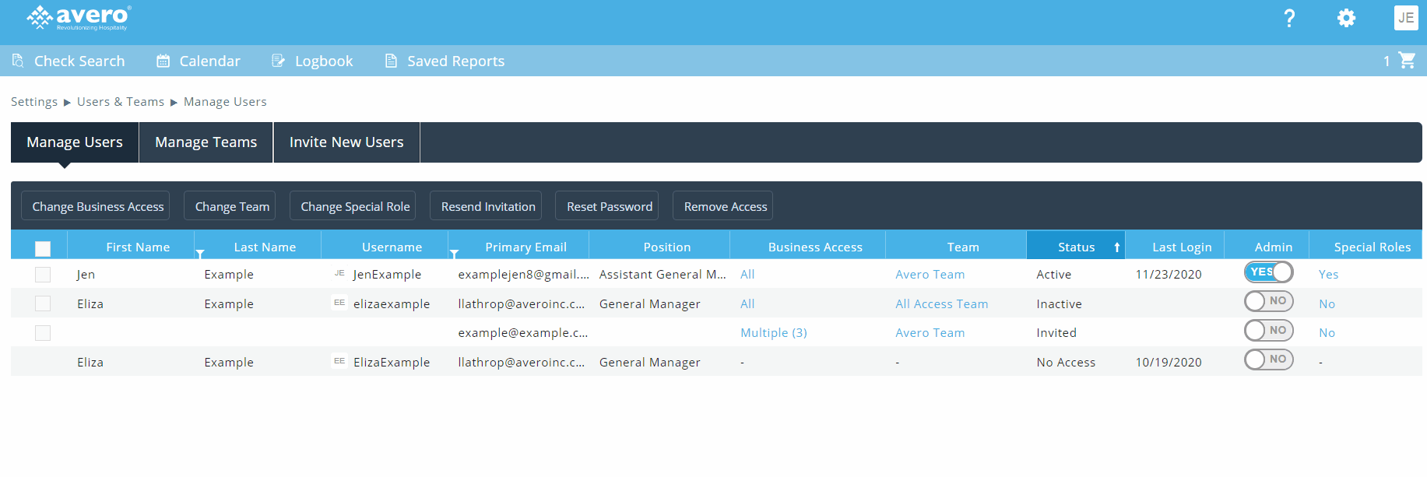Image resolution: width=1427 pixels, height=477 pixels.
Task: Open the JE user profile avatar
Action: [1405, 18]
